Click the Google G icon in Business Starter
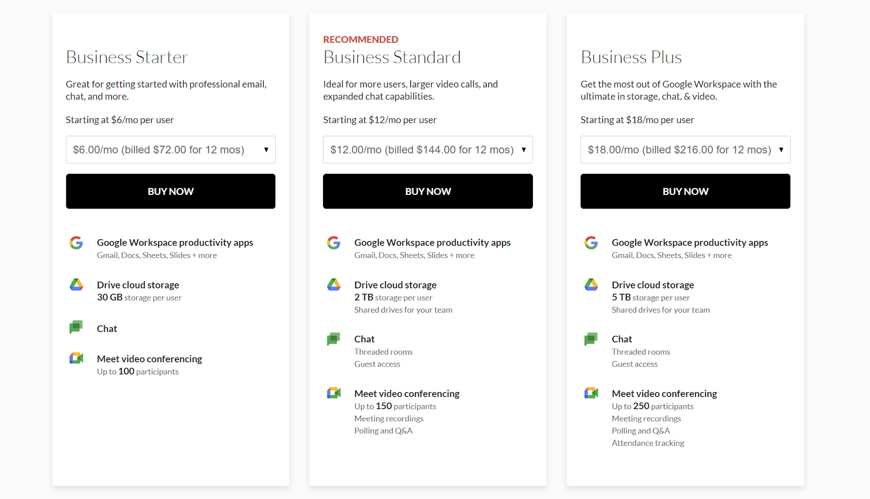 76,243
